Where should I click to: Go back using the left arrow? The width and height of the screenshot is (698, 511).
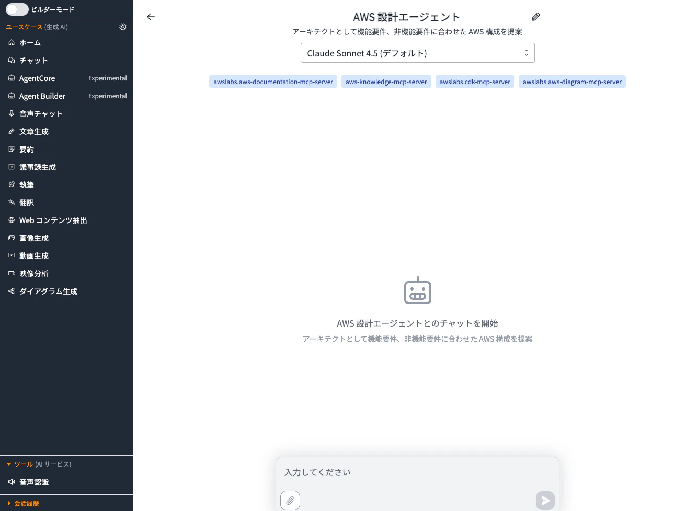151,17
